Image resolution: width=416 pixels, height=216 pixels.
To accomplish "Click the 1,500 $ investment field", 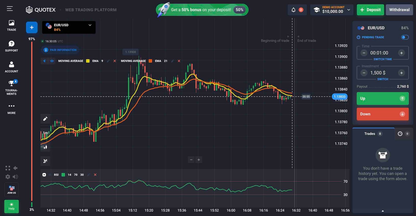I will click(x=378, y=73).
